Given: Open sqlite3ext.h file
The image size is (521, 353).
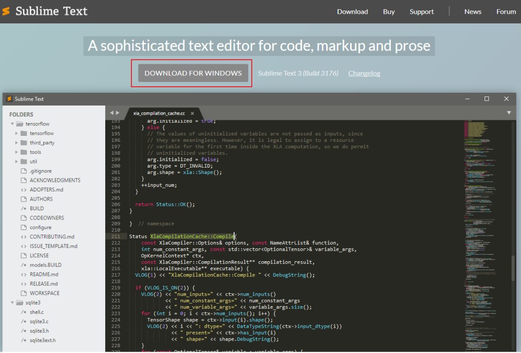Looking at the screenshot, I should pyautogui.click(x=43, y=341).
